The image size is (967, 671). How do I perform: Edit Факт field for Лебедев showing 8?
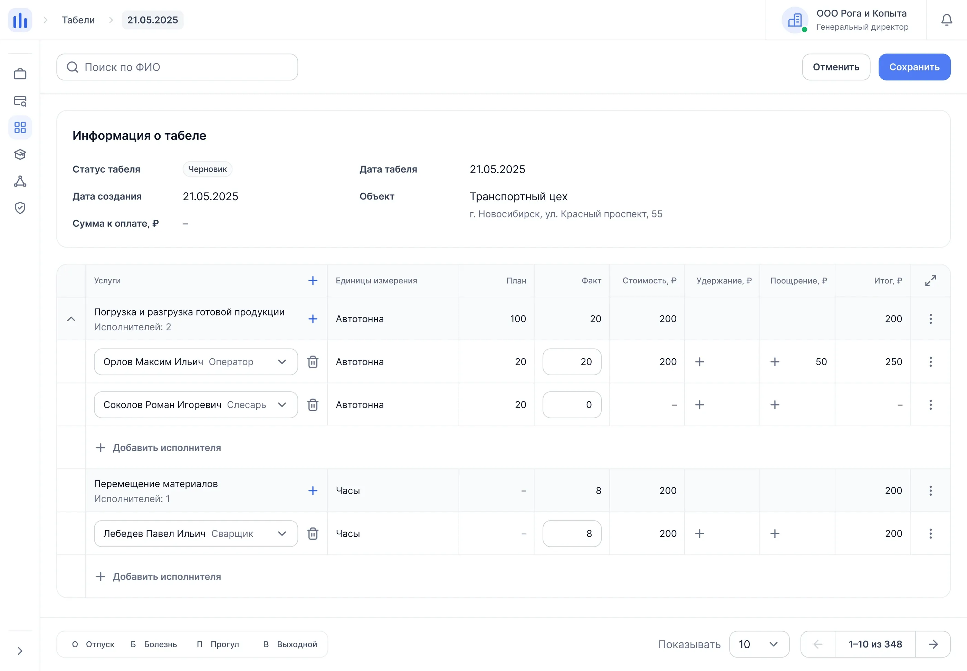(572, 534)
